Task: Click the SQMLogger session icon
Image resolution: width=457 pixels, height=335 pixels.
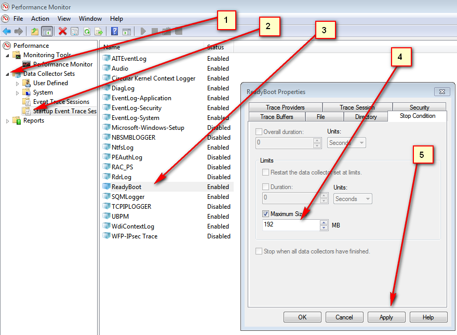Action: tap(106, 196)
